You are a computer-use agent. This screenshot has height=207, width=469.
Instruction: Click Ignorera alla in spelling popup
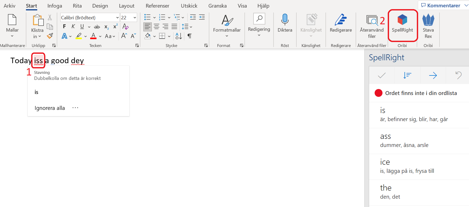[50, 108]
